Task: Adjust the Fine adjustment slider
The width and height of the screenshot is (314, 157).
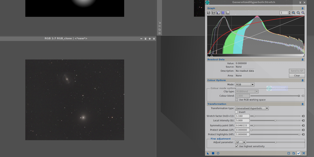Action: click(x=276, y=142)
